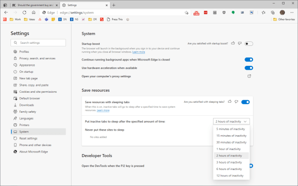Go back using the browser back arrow

coord(6,12)
